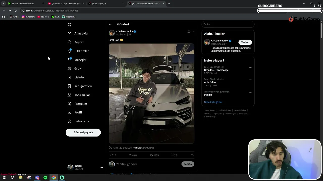Open Gizlilik Politikası footer link
Viewport: 323px width, 181px height.
click(225, 110)
